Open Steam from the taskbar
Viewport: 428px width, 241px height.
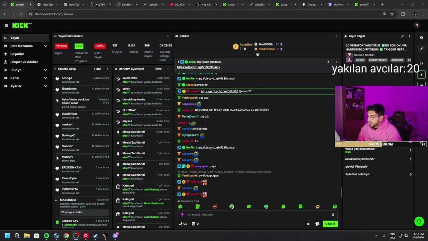point(96,236)
